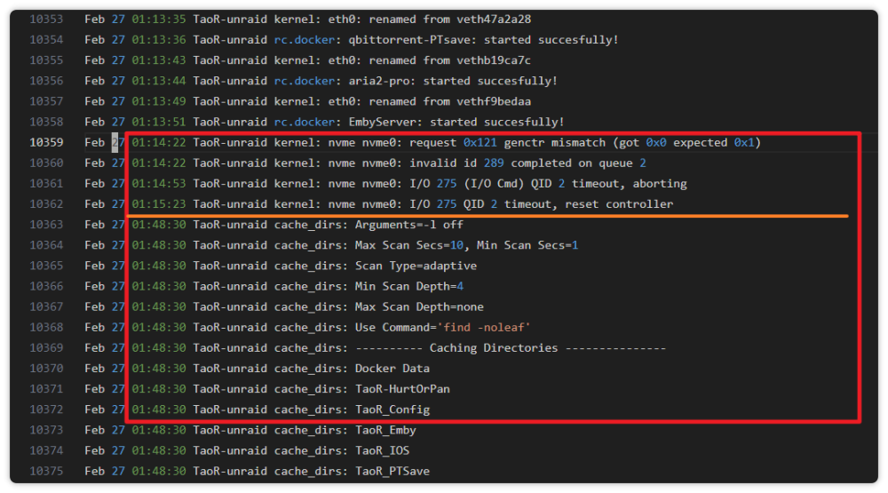Click the 'TaoR-HurtOrPan' log entry
Screen dimensions: 888x493
(402, 389)
